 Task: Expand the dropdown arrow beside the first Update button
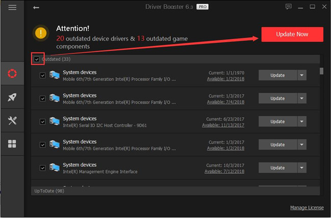pyautogui.click(x=302, y=75)
